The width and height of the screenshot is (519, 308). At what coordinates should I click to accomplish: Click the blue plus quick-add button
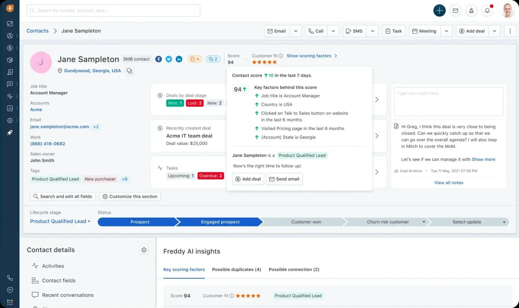pyautogui.click(x=439, y=11)
